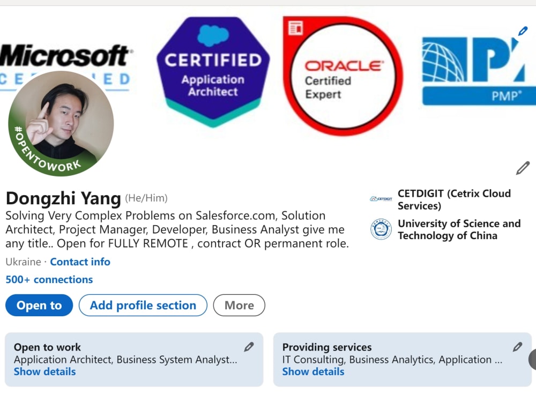Screen dimensions: 536x402
Task: Expand the More options button
Action: tap(239, 306)
